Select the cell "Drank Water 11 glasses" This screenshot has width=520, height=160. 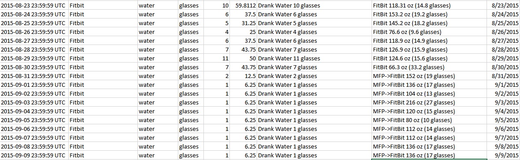[x=314, y=59]
